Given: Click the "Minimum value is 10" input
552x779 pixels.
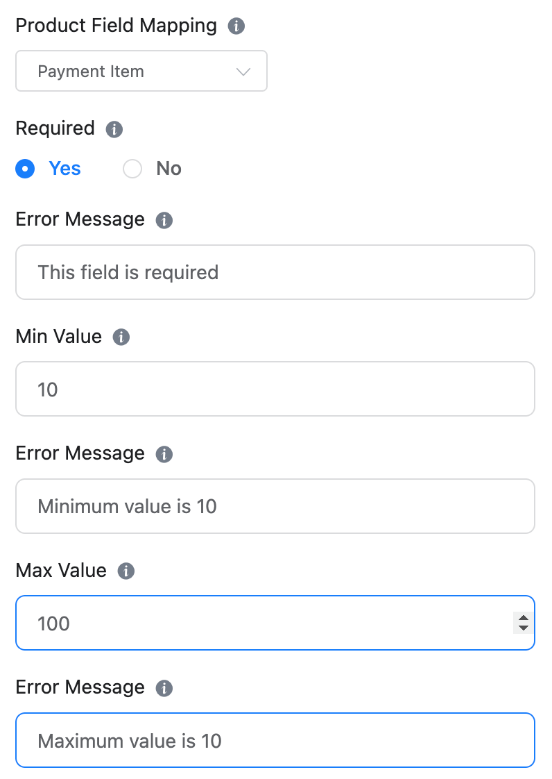Looking at the screenshot, I should [x=275, y=506].
